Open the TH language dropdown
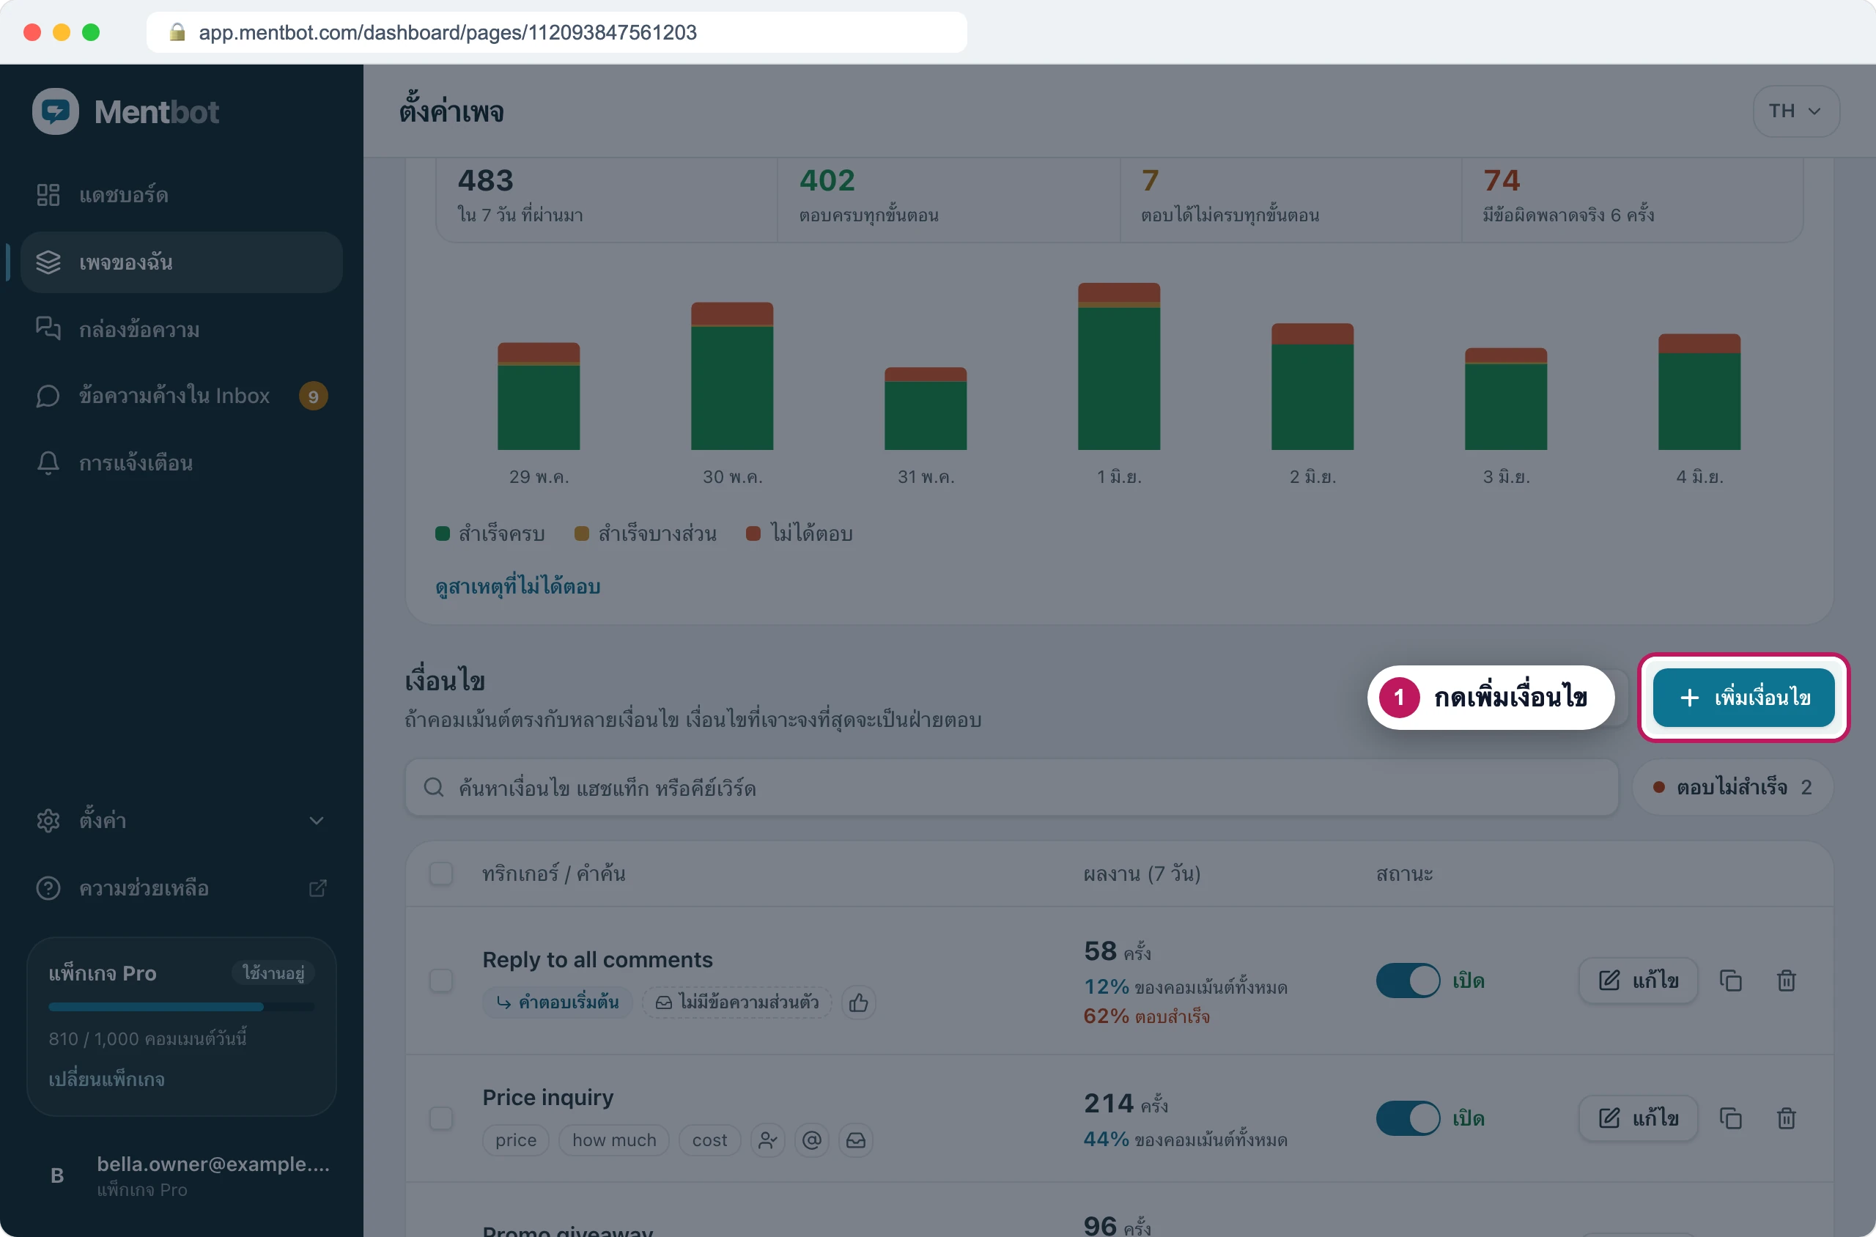Screen dimensions: 1876x1237 tap(1795, 111)
